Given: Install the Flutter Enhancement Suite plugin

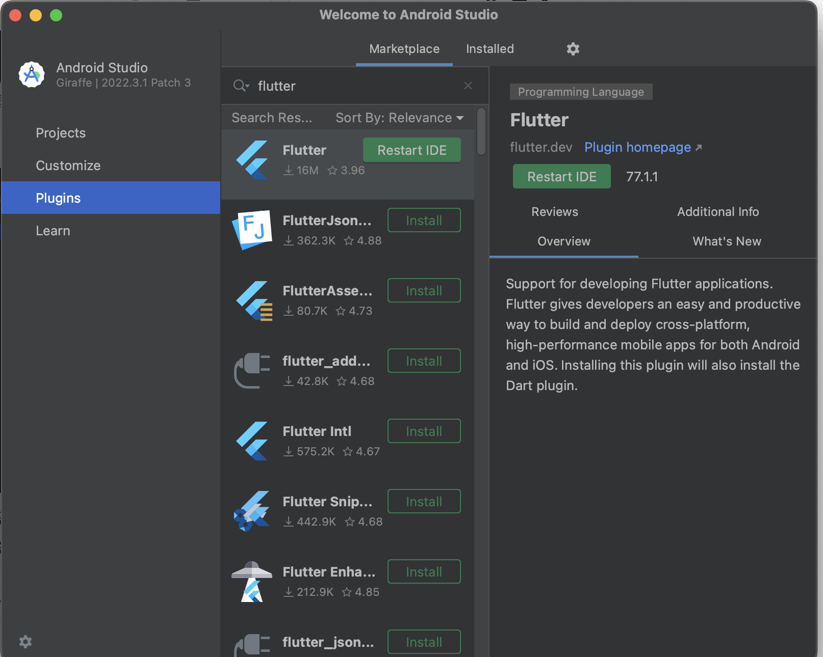Looking at the screenshot, I should pyautogui.click(x=424, y=572).
